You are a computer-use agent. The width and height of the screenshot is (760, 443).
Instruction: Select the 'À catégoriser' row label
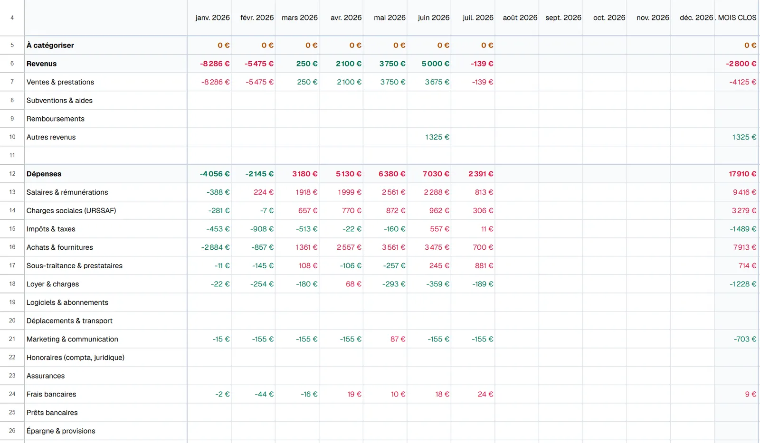(50, 45)
